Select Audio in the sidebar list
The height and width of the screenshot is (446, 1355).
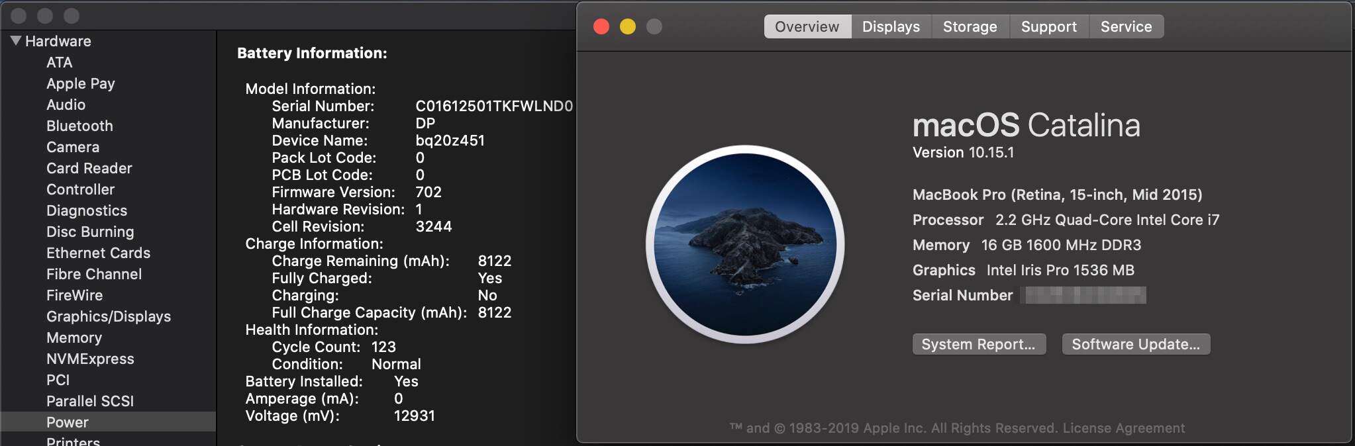tap(66, 105)
